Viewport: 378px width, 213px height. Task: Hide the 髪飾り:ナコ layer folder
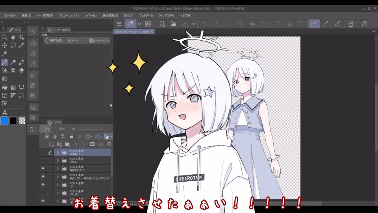(x=43, y=168)
